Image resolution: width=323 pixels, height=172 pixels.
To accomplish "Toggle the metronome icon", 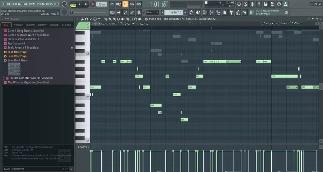I will tap(112, 4).
